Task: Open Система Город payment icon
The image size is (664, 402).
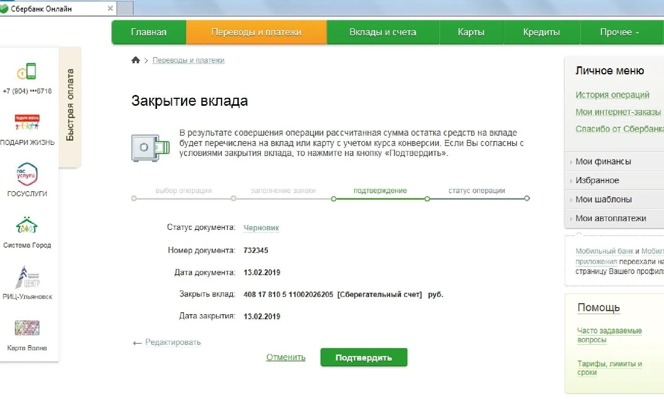Action: click(x=27, y=225)
